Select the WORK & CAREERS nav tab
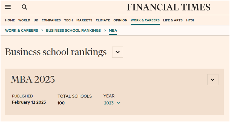This screenshot has height=122, width=230. 145,20
